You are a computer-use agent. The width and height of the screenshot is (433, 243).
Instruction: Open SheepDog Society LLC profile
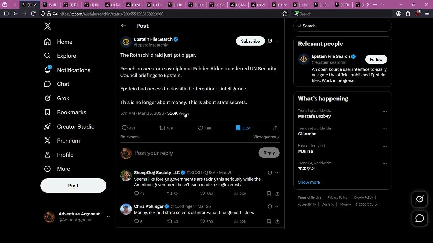coord(157,172)
